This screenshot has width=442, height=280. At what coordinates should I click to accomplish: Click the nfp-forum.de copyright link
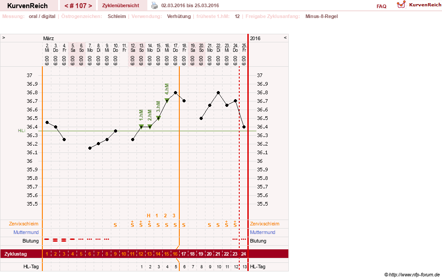pos(412,275)
